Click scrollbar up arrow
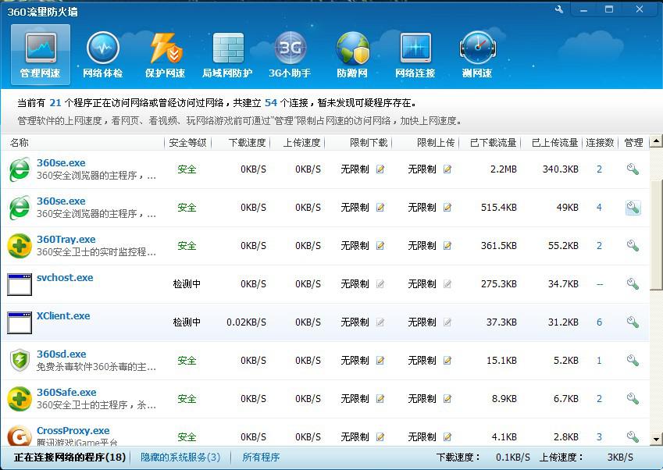The image size is (663, 470). (x=656, y=141)
